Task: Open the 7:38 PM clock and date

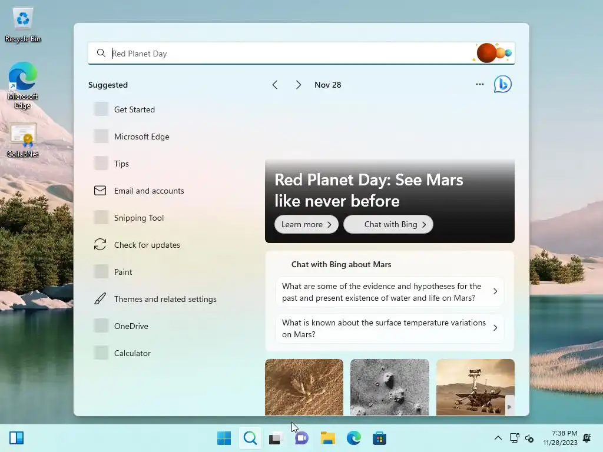Action: pos(561,438)
